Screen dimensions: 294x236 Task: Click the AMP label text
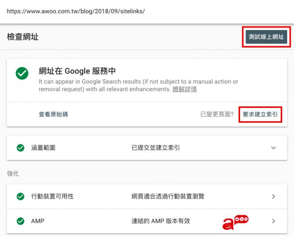pyautogui.click(x=38, y=221)
